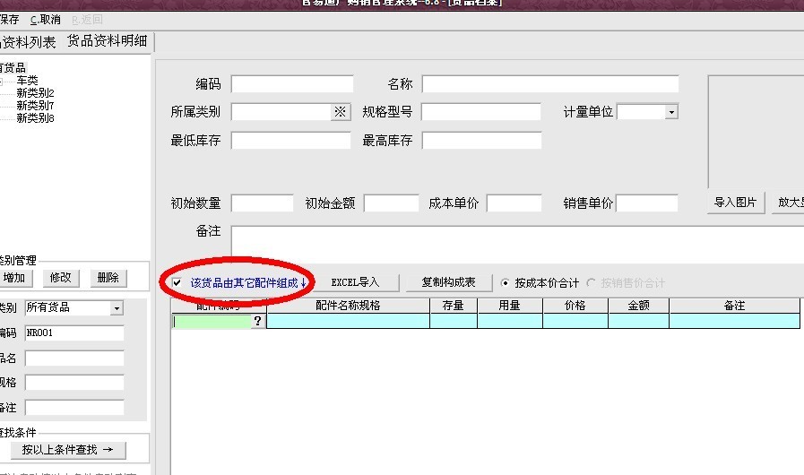Select 新类别8 tree node
804x475 pixels.
[x=35, y=118]
